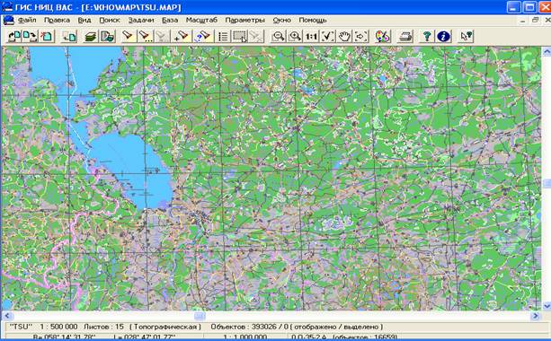The height and width of the screenshot is (341, 551).
Task: Open the Параметры menu
Action: tap(244, 20)
